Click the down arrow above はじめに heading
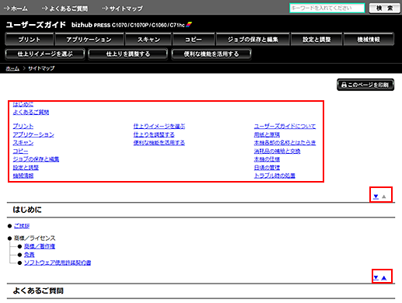Screen dimensions: 402x303 point(376,197)
